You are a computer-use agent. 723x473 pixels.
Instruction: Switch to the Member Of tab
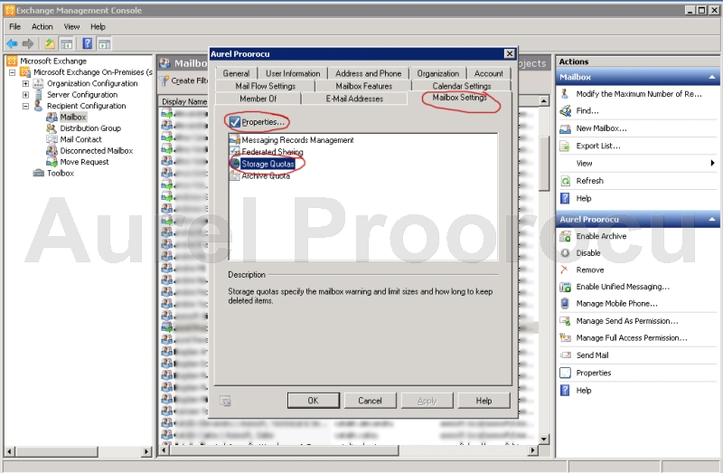[x=258, y=99]
